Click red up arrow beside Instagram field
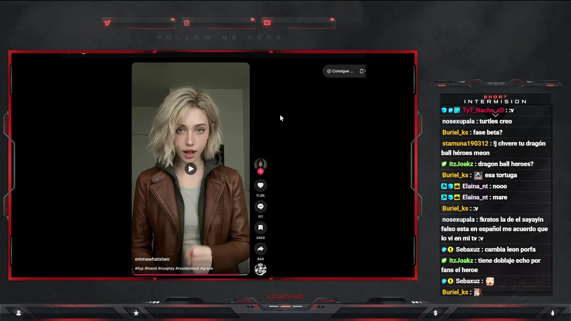The image size is (571, 321). click(252, 19)
